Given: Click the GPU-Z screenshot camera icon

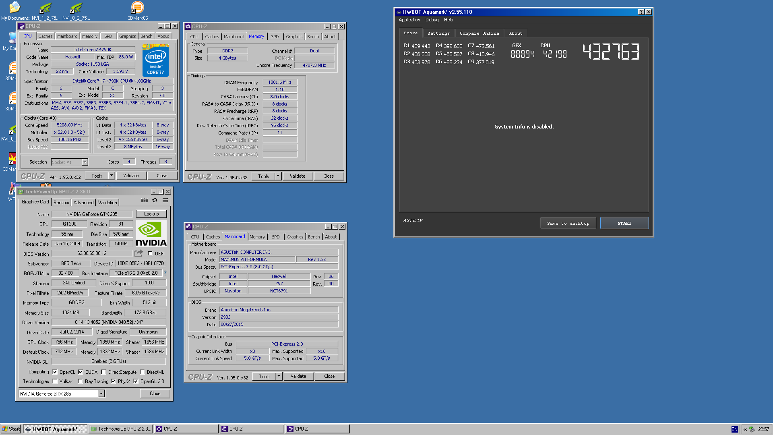Looking at the screenshot, I should point(145,201).
